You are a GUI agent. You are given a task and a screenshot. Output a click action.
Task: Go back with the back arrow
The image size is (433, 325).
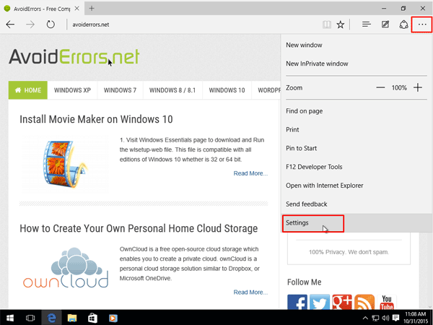pyautogui.click(x=11, y=24)
